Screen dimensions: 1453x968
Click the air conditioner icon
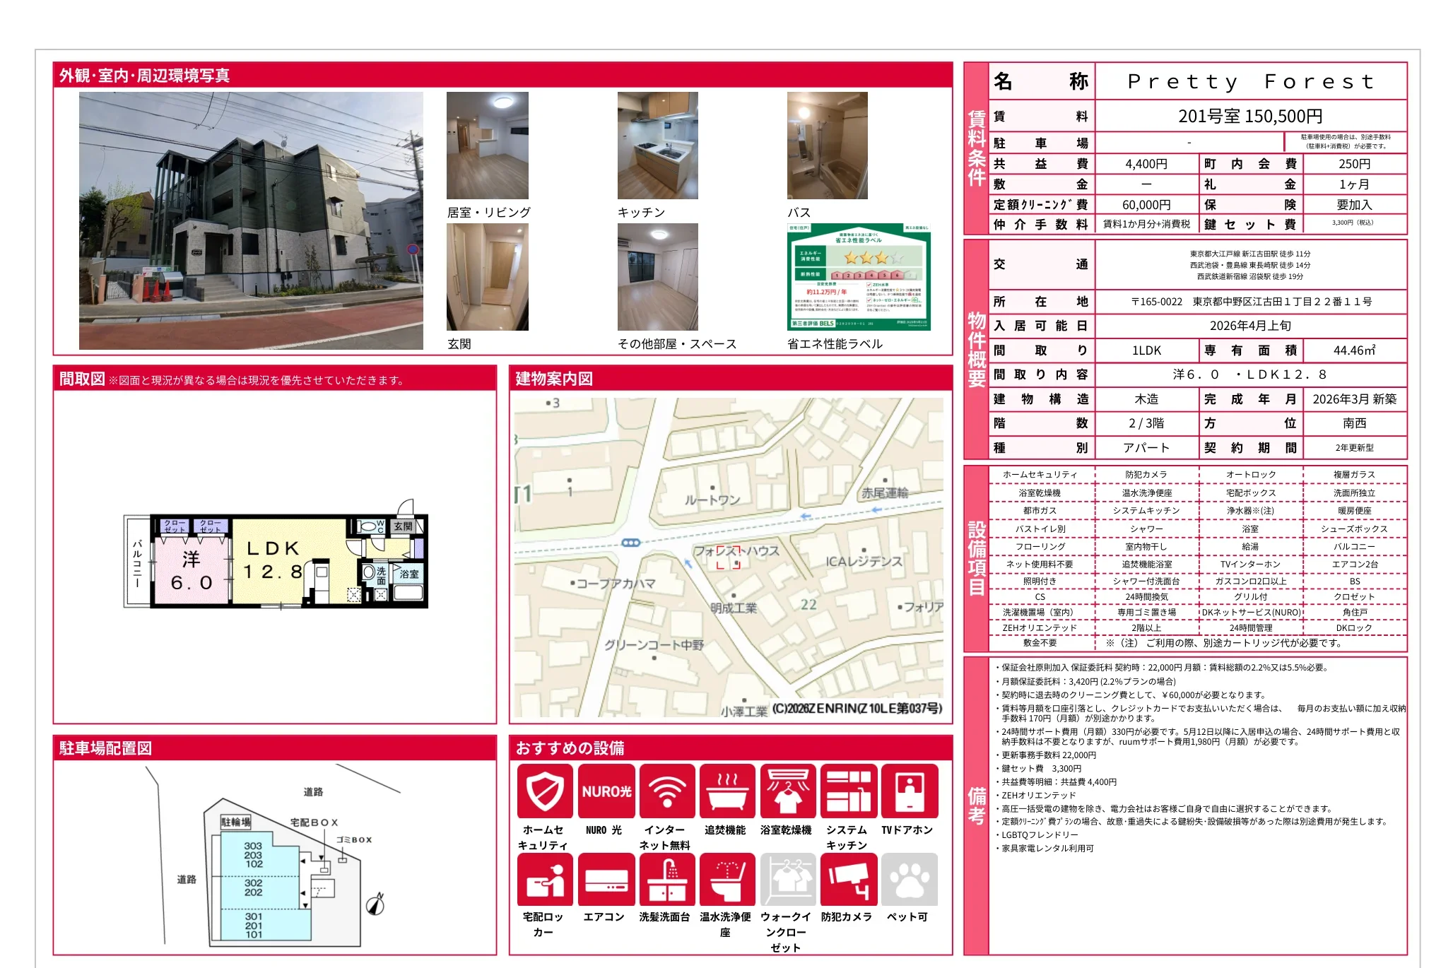(606, 879)
